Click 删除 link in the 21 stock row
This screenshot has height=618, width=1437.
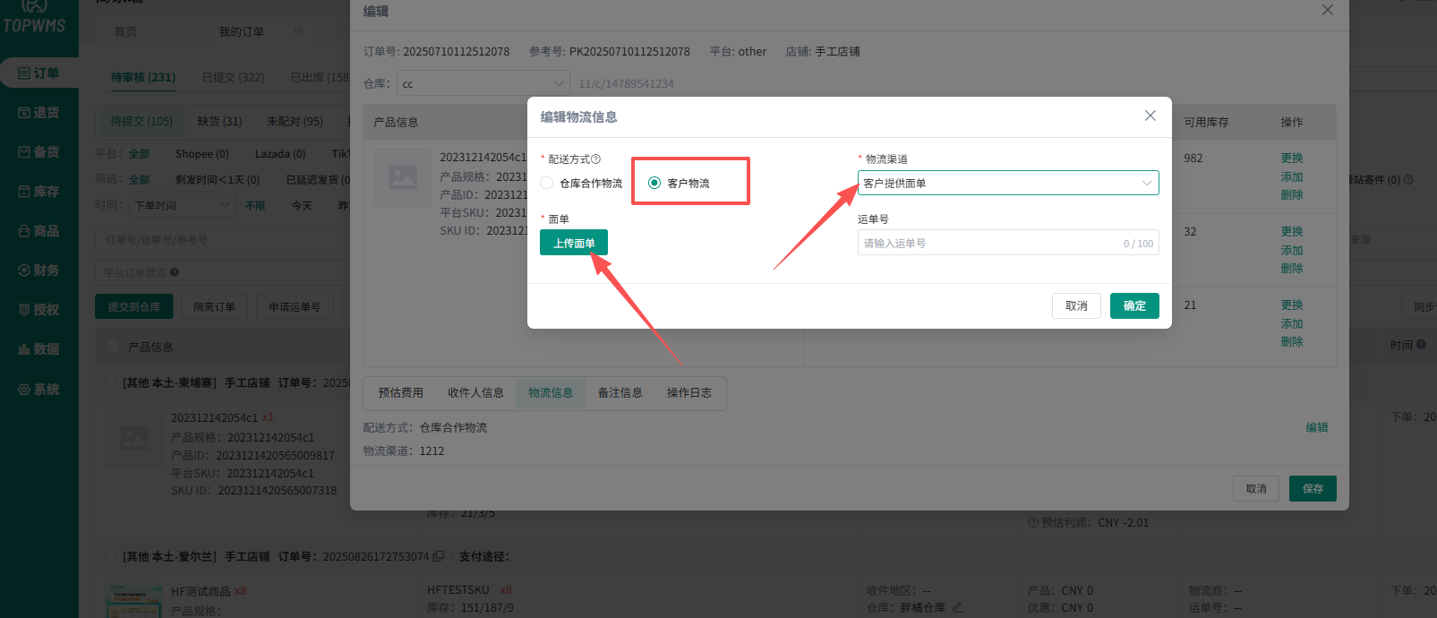1292,341
